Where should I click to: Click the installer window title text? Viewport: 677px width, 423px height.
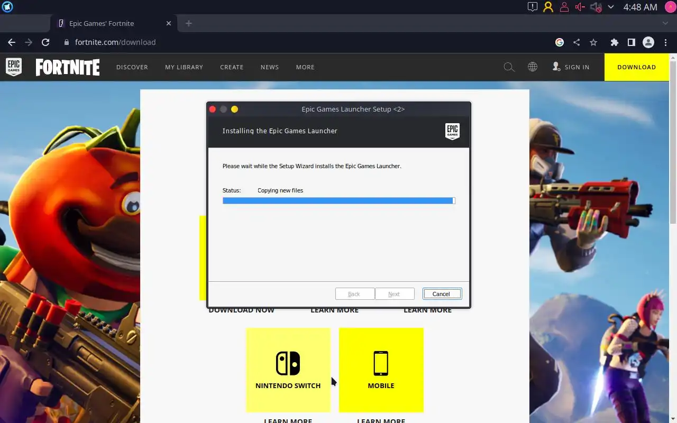353,109
